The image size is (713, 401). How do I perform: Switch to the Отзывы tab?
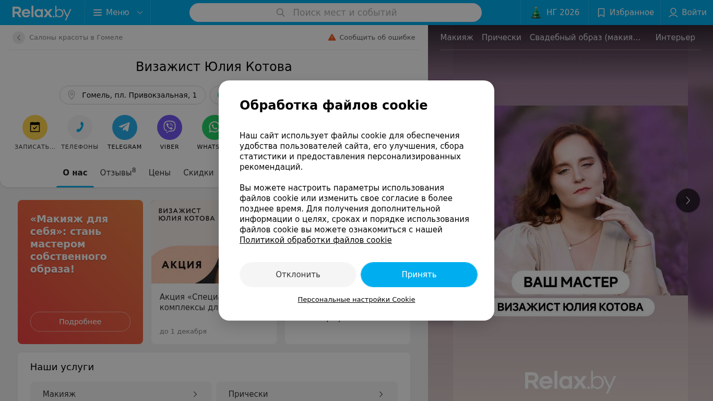pos(118,172)
